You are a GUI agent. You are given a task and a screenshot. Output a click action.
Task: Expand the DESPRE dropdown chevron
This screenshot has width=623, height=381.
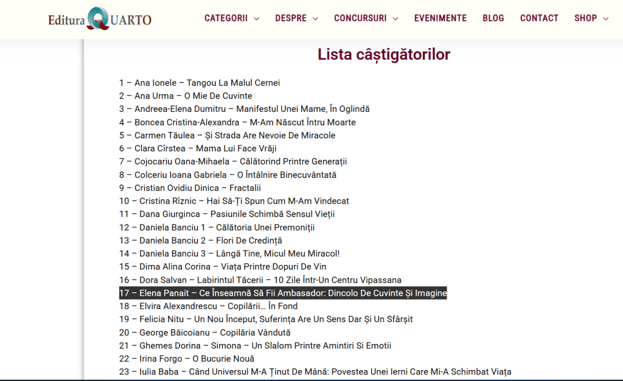click(x=315, y=19)
